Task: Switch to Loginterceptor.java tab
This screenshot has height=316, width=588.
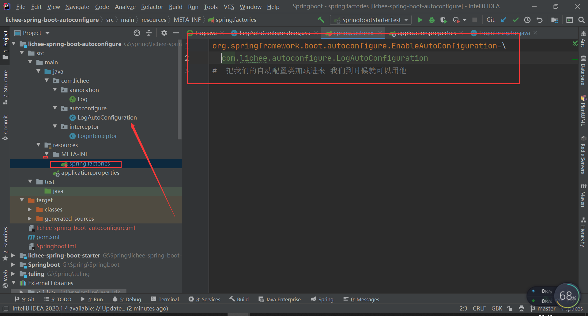Action: tap(504, 33)
